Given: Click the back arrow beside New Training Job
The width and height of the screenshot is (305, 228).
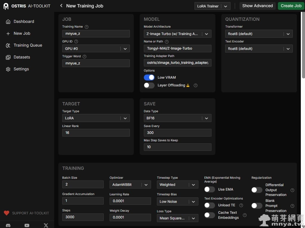Looking at the screenshot, I should (61, 6).
